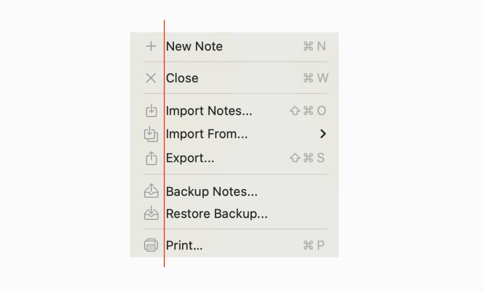Click the printer icon beside Print

click(152, 245)
